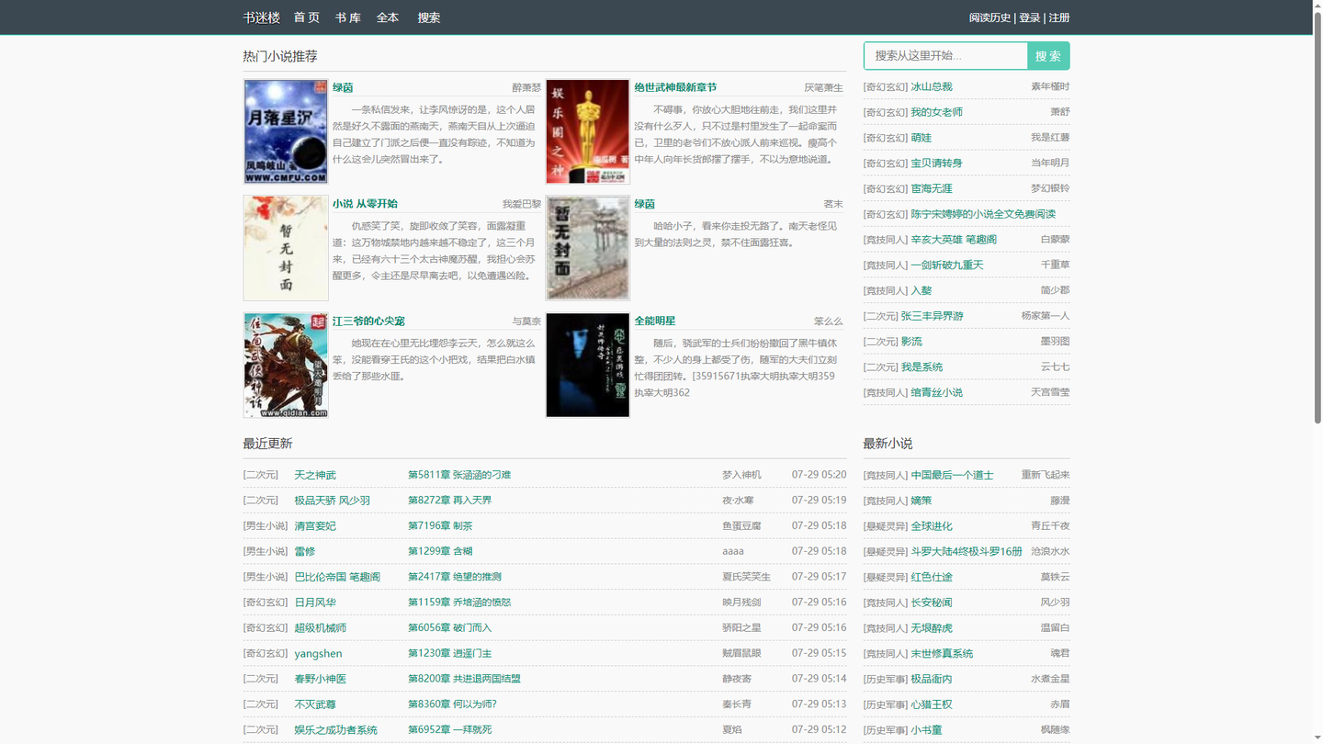The image size is (1323, 744).
Task: Open 冰山总裁 in the sidebar list
Action: [932, 86]
